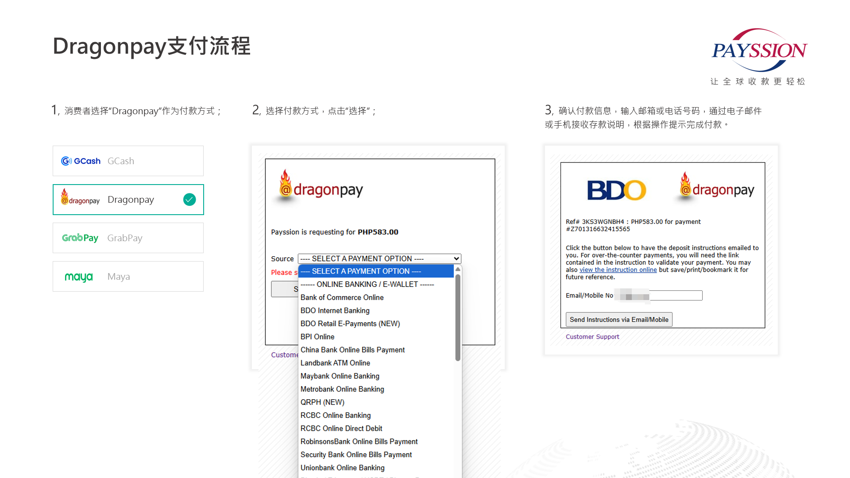Select Maya payment method
The image size is (850, 478).
pos(128,277)
